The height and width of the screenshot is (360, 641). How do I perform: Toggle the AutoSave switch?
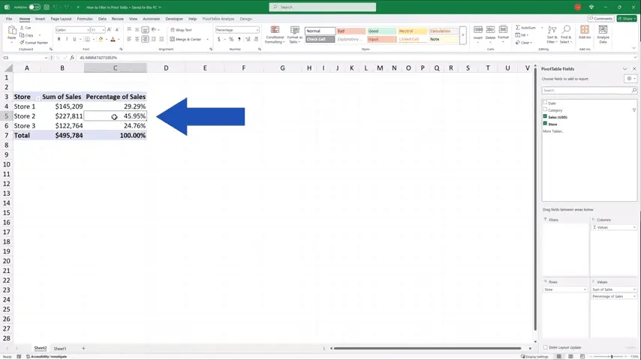(34, 7)
